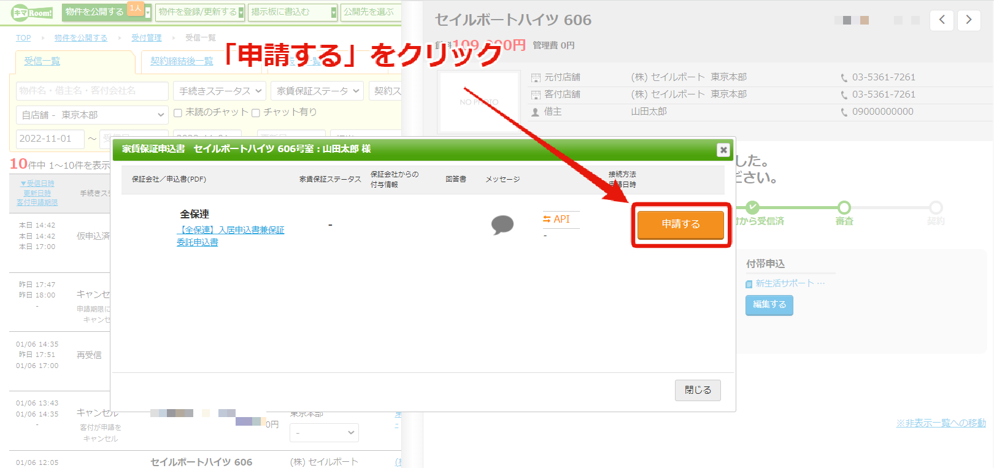Click the 閉じる button
994x468 pixels.
pyautogui.click(x=698, y=390)
